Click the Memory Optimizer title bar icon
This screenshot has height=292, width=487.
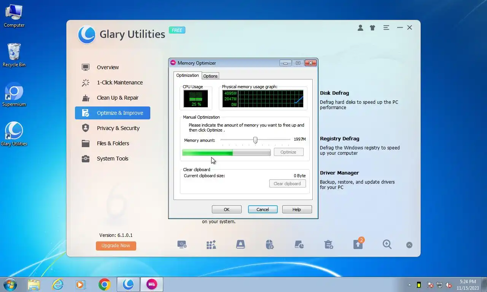pos(173,63)
